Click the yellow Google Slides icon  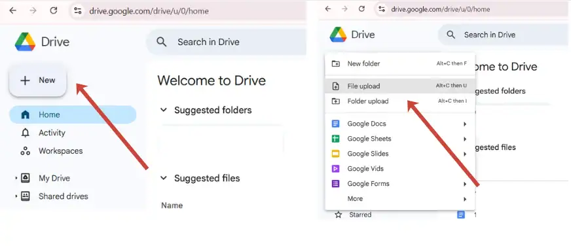coord(335,154)
